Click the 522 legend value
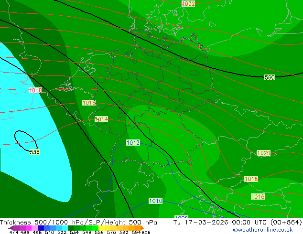This screenshot has width=303, height=234. tap(62, 232)
